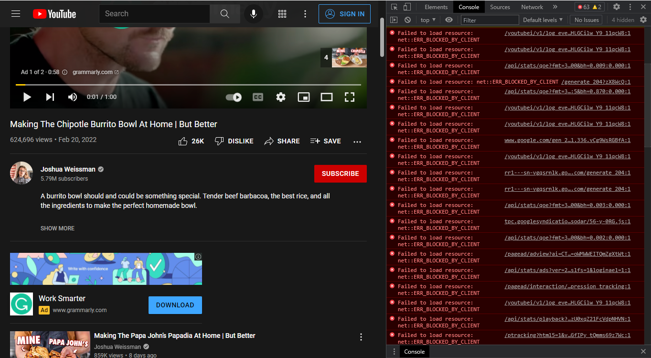Click the No Issues button
Screen dimensions: 651x358
click(x=587, y=20)
